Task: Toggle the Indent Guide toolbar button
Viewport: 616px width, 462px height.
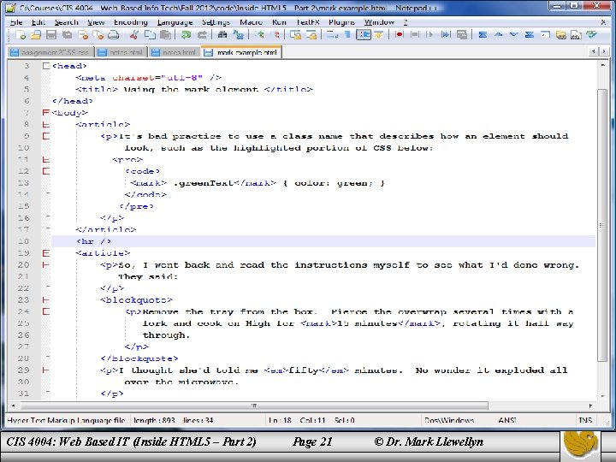Action: click(x=364, y=35)
